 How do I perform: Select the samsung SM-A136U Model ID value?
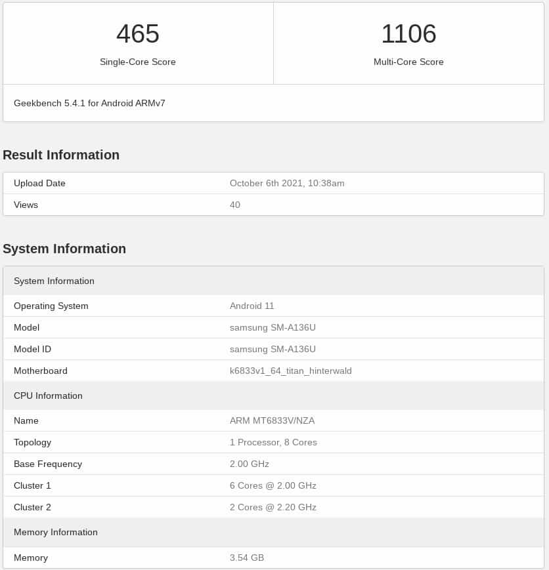273,350
